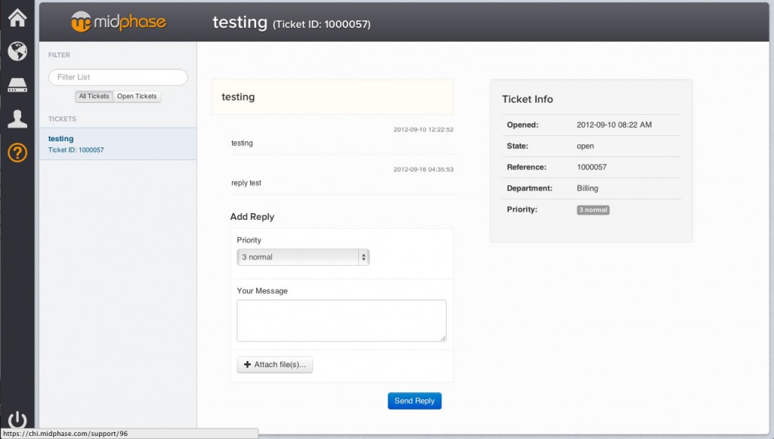Click the 3 normal priority badge
The width and height of the screenshot is (774, 439).
click(x=593, y=210)
